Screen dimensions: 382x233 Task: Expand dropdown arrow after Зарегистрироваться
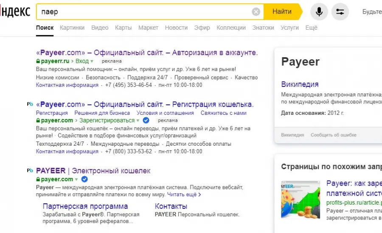[x=138, y=121]
